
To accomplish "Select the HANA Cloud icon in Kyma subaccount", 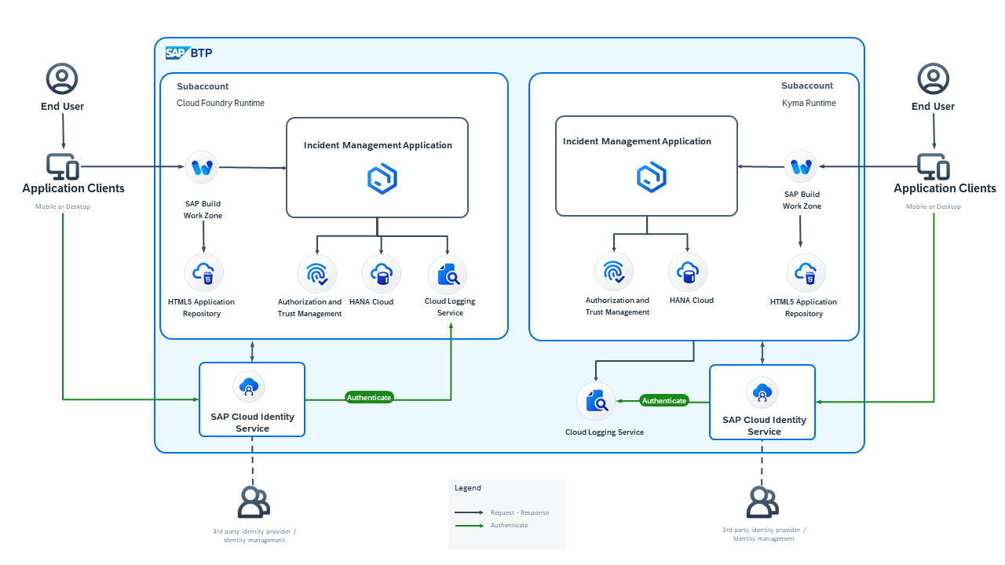I will [x=687, y=272].
